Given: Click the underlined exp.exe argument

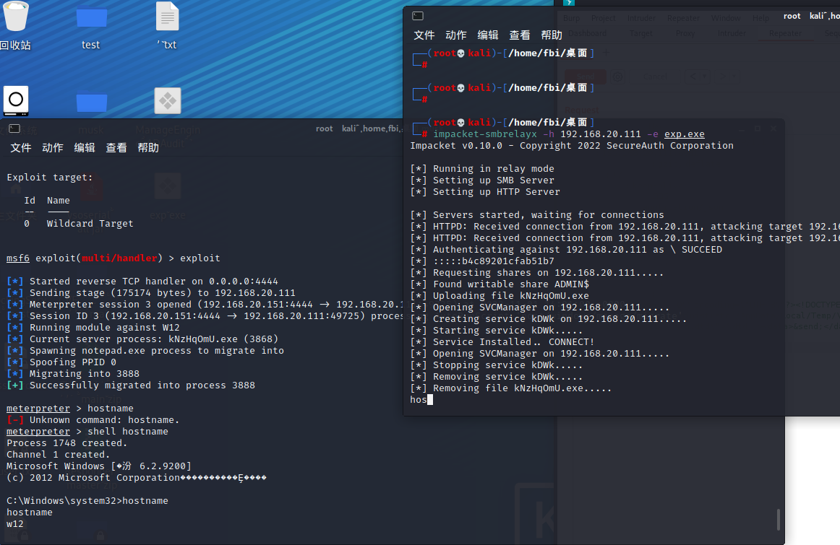Looking at the screenshot, I should 684,134.
